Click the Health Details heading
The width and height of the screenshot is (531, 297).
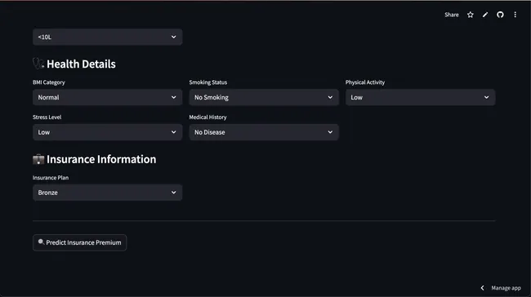[81, 64]
